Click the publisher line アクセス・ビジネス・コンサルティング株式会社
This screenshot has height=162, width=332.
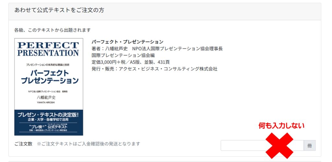154,69
